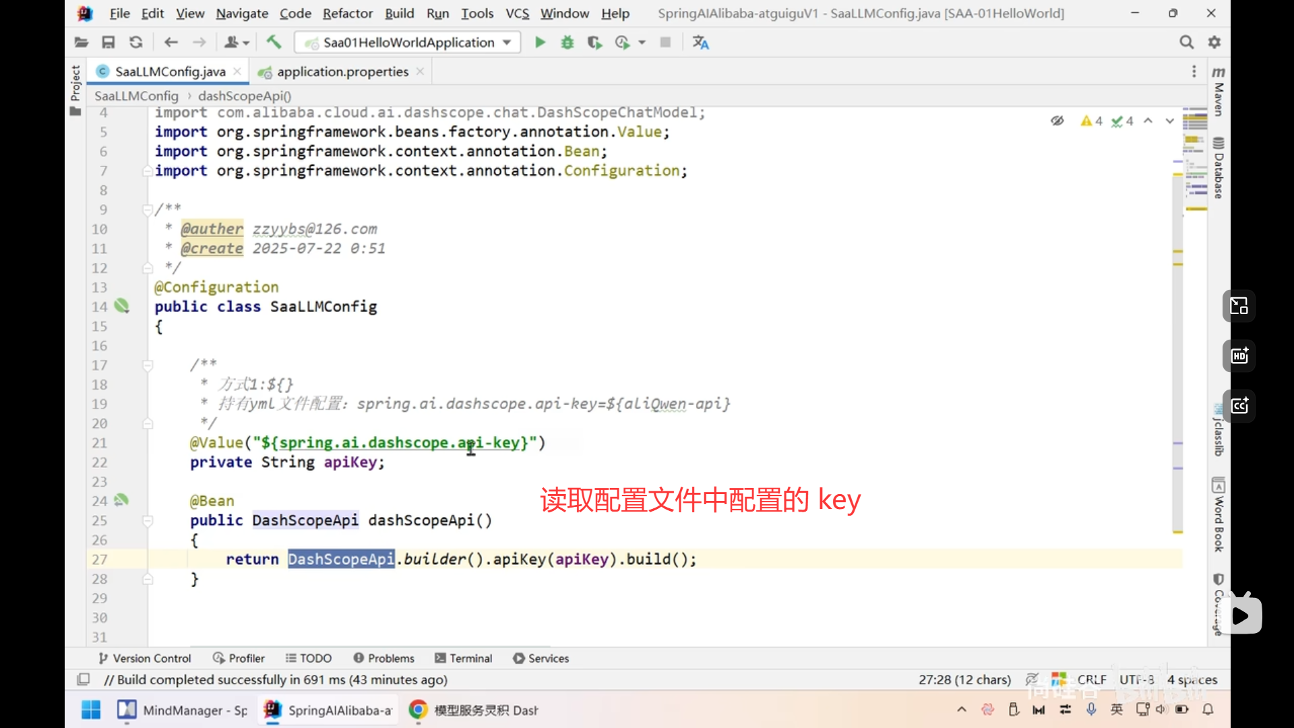Collapse the Javadoc comment fold at line 9
Image resolution: width=1294 pixels, height=728 pixels.
[147, 210]
